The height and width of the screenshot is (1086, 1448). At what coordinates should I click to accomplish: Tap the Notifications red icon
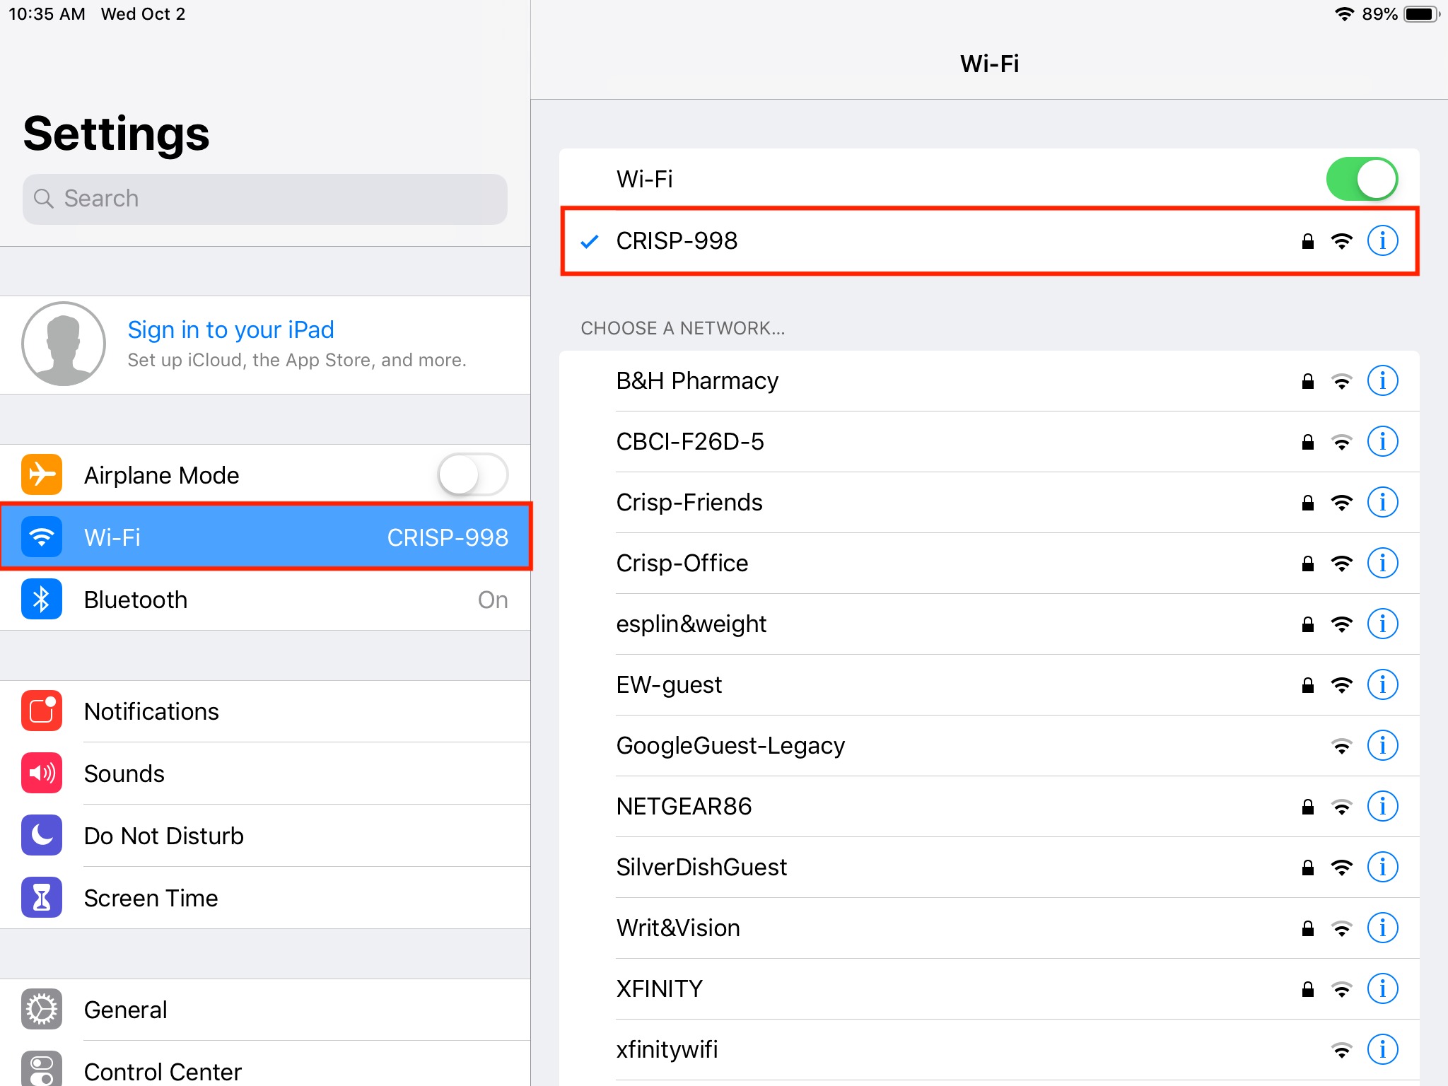[x=42, y=711]
